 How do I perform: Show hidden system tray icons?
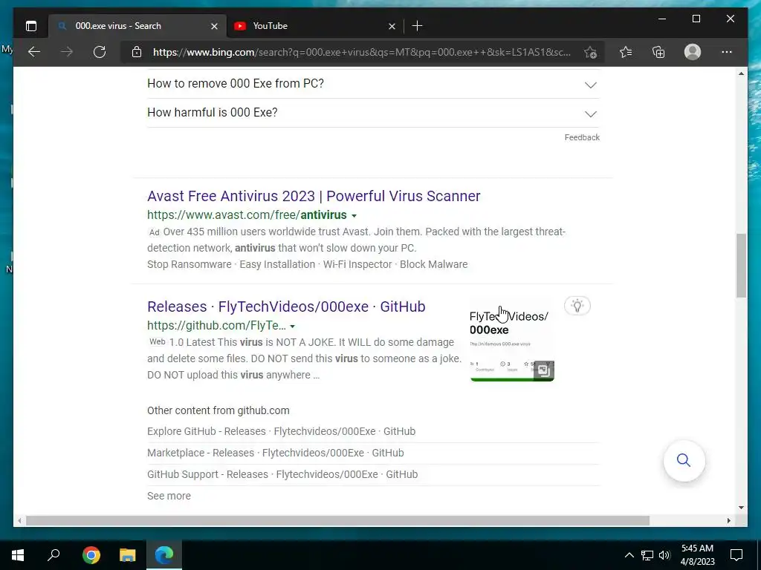[629, 555]
